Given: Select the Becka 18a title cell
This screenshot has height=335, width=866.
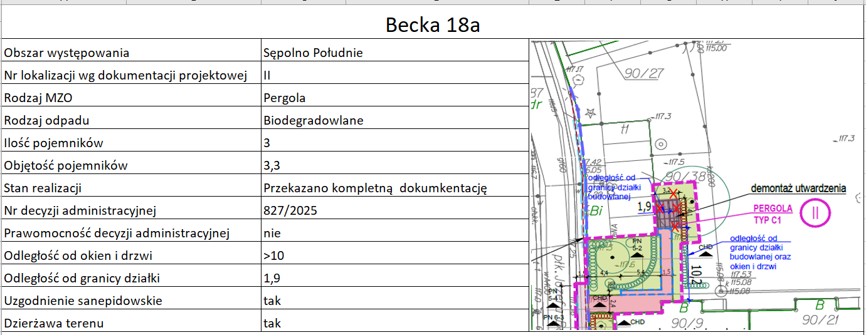Looking at the screenshot, I should [433, 25].
